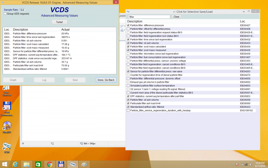Click '<- Click for Selection Save/Load' title
This screenshot has width=268, height=168.
pyautogui.click(x=193, y=12)
